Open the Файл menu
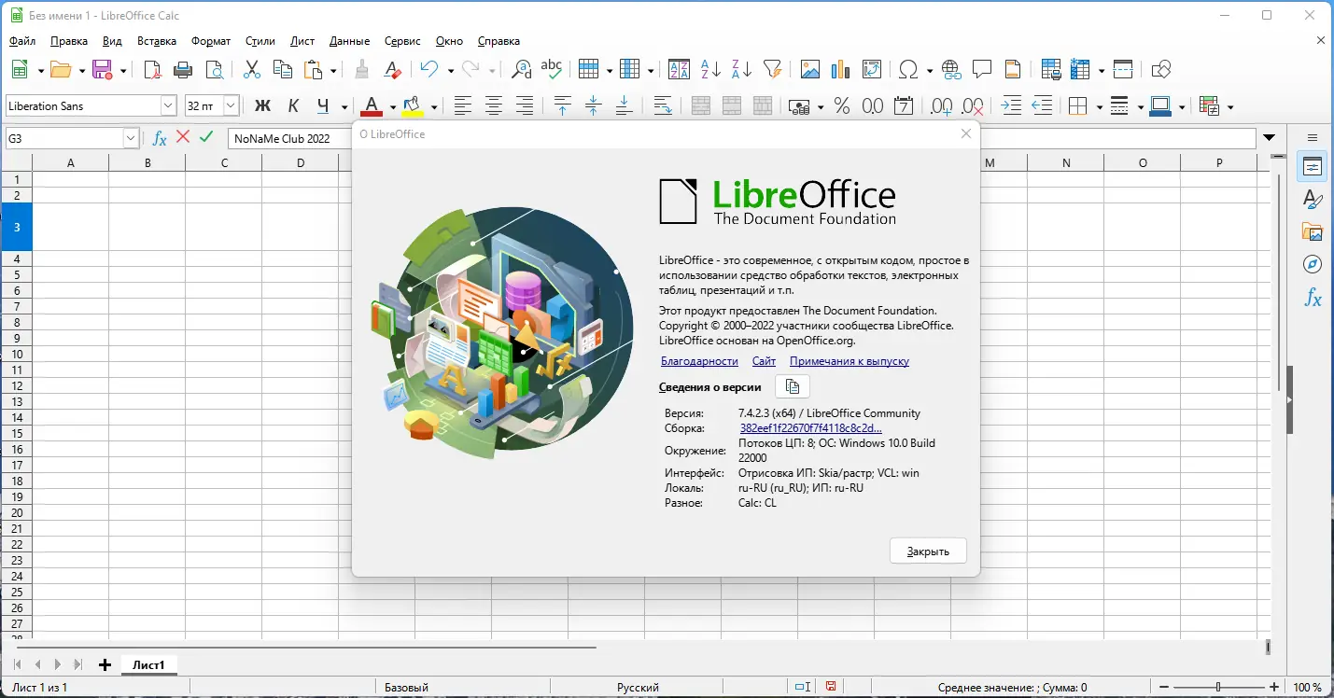This screenshot has height=698, width=1334. coord(22,41)
